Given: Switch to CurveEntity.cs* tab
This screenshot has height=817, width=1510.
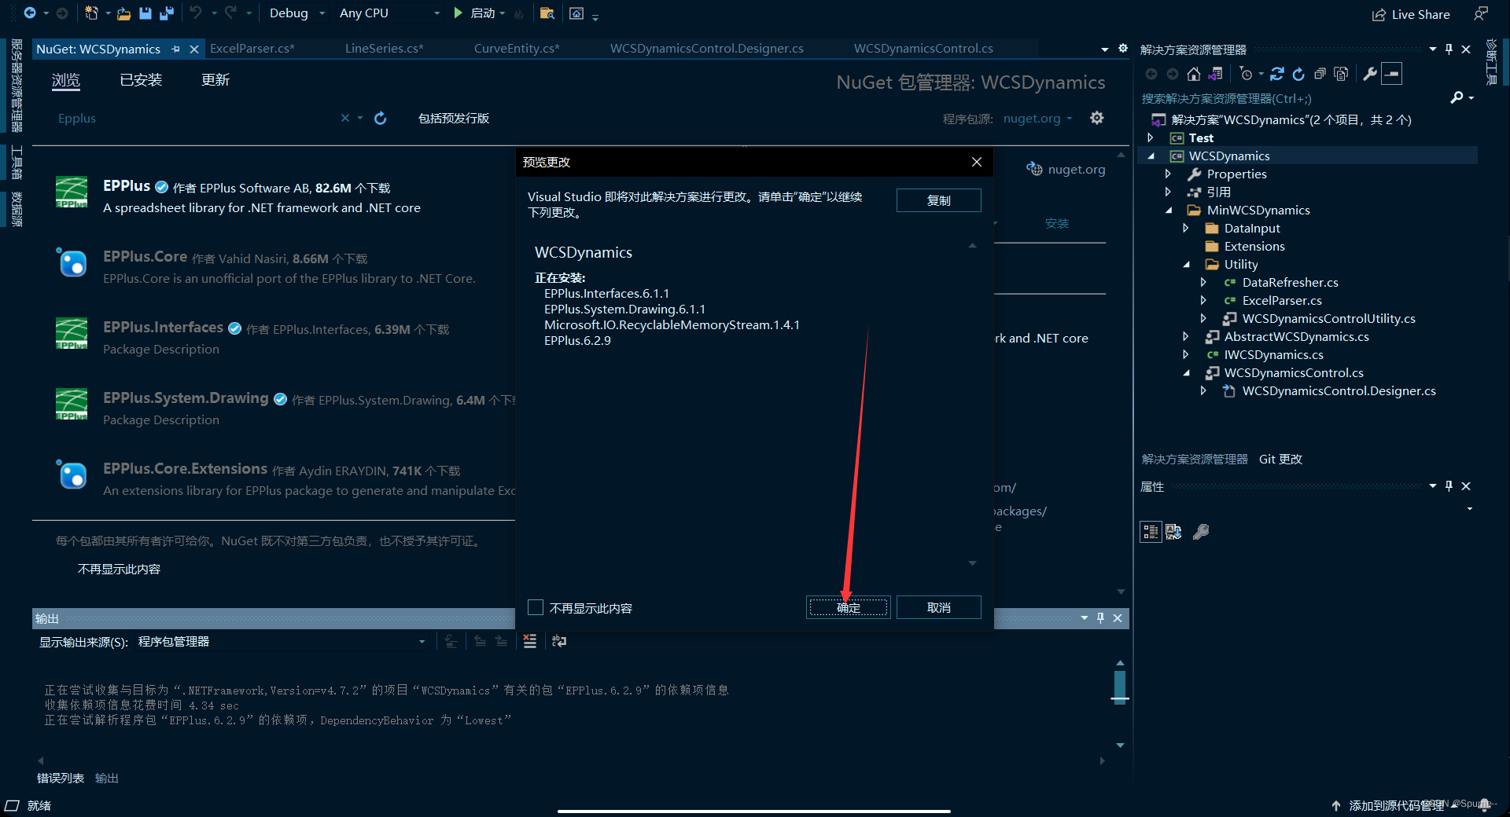Looking at the screenshot, I should 517,49.
